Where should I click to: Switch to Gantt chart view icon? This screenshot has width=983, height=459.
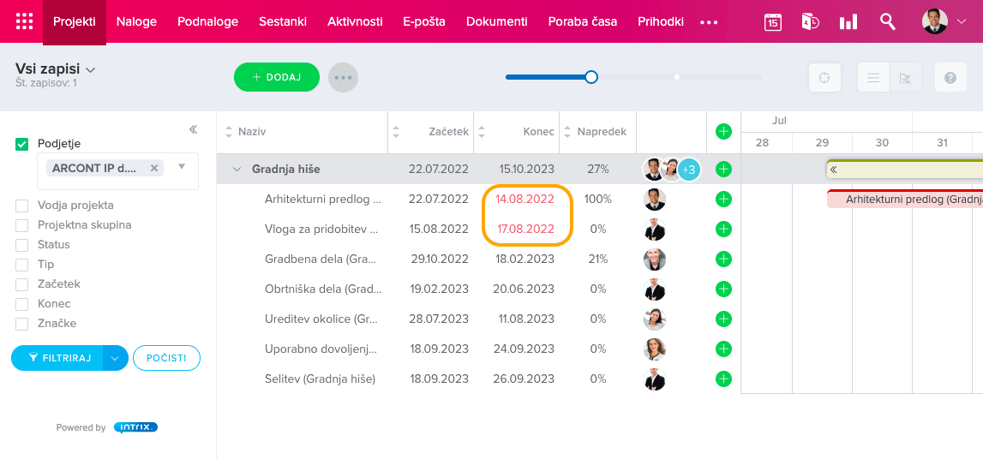click(905, 78)
